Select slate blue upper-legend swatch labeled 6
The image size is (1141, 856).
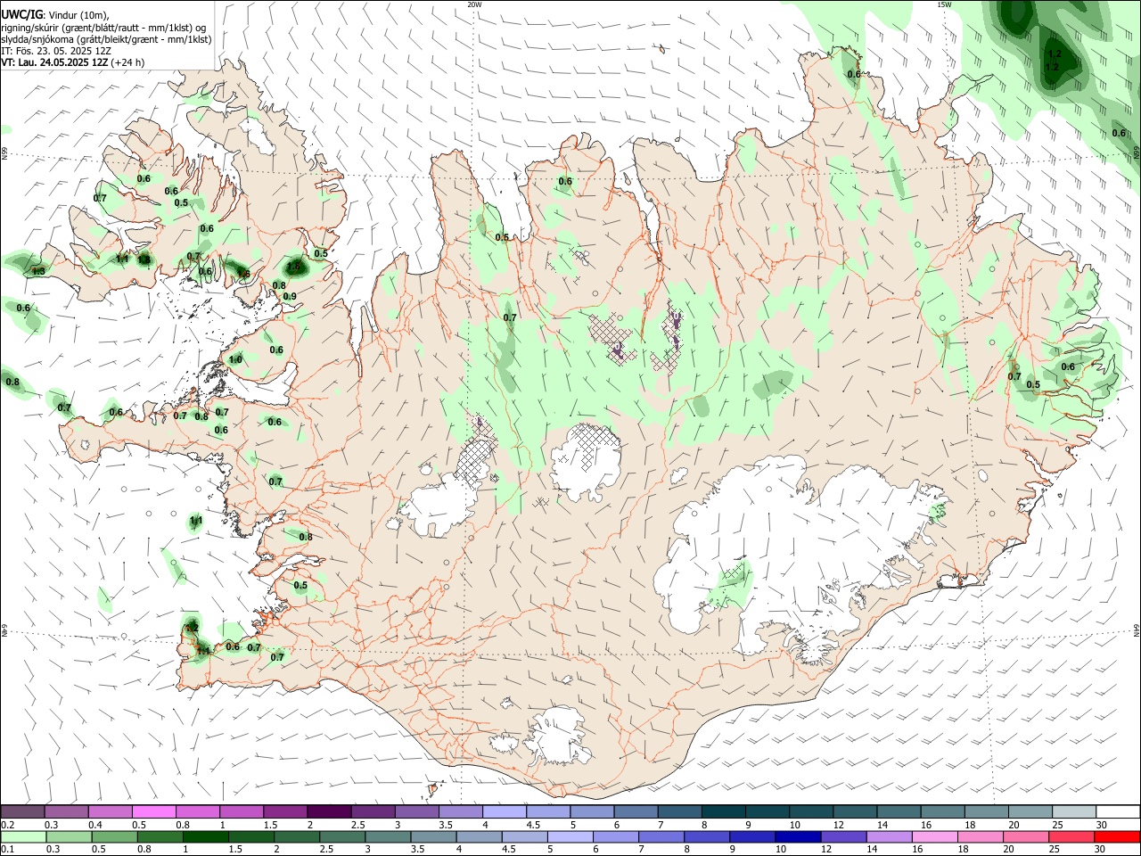click(x=636, y=811)
